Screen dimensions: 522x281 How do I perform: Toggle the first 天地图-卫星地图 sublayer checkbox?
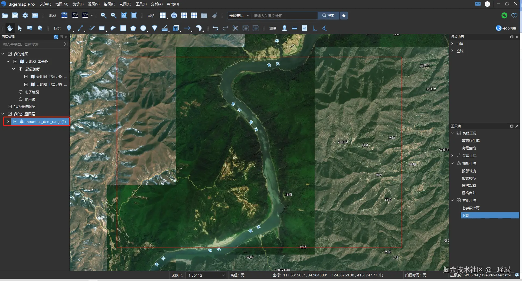[26, 77]
